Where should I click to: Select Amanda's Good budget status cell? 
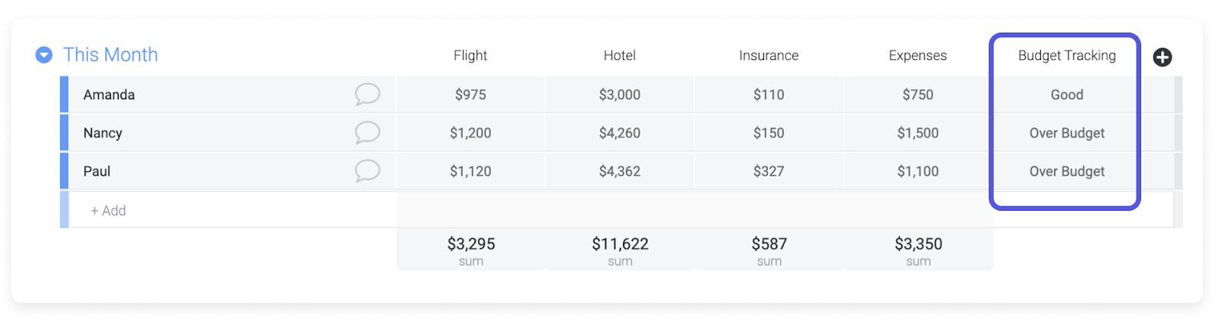click(x=1067, y=95)
